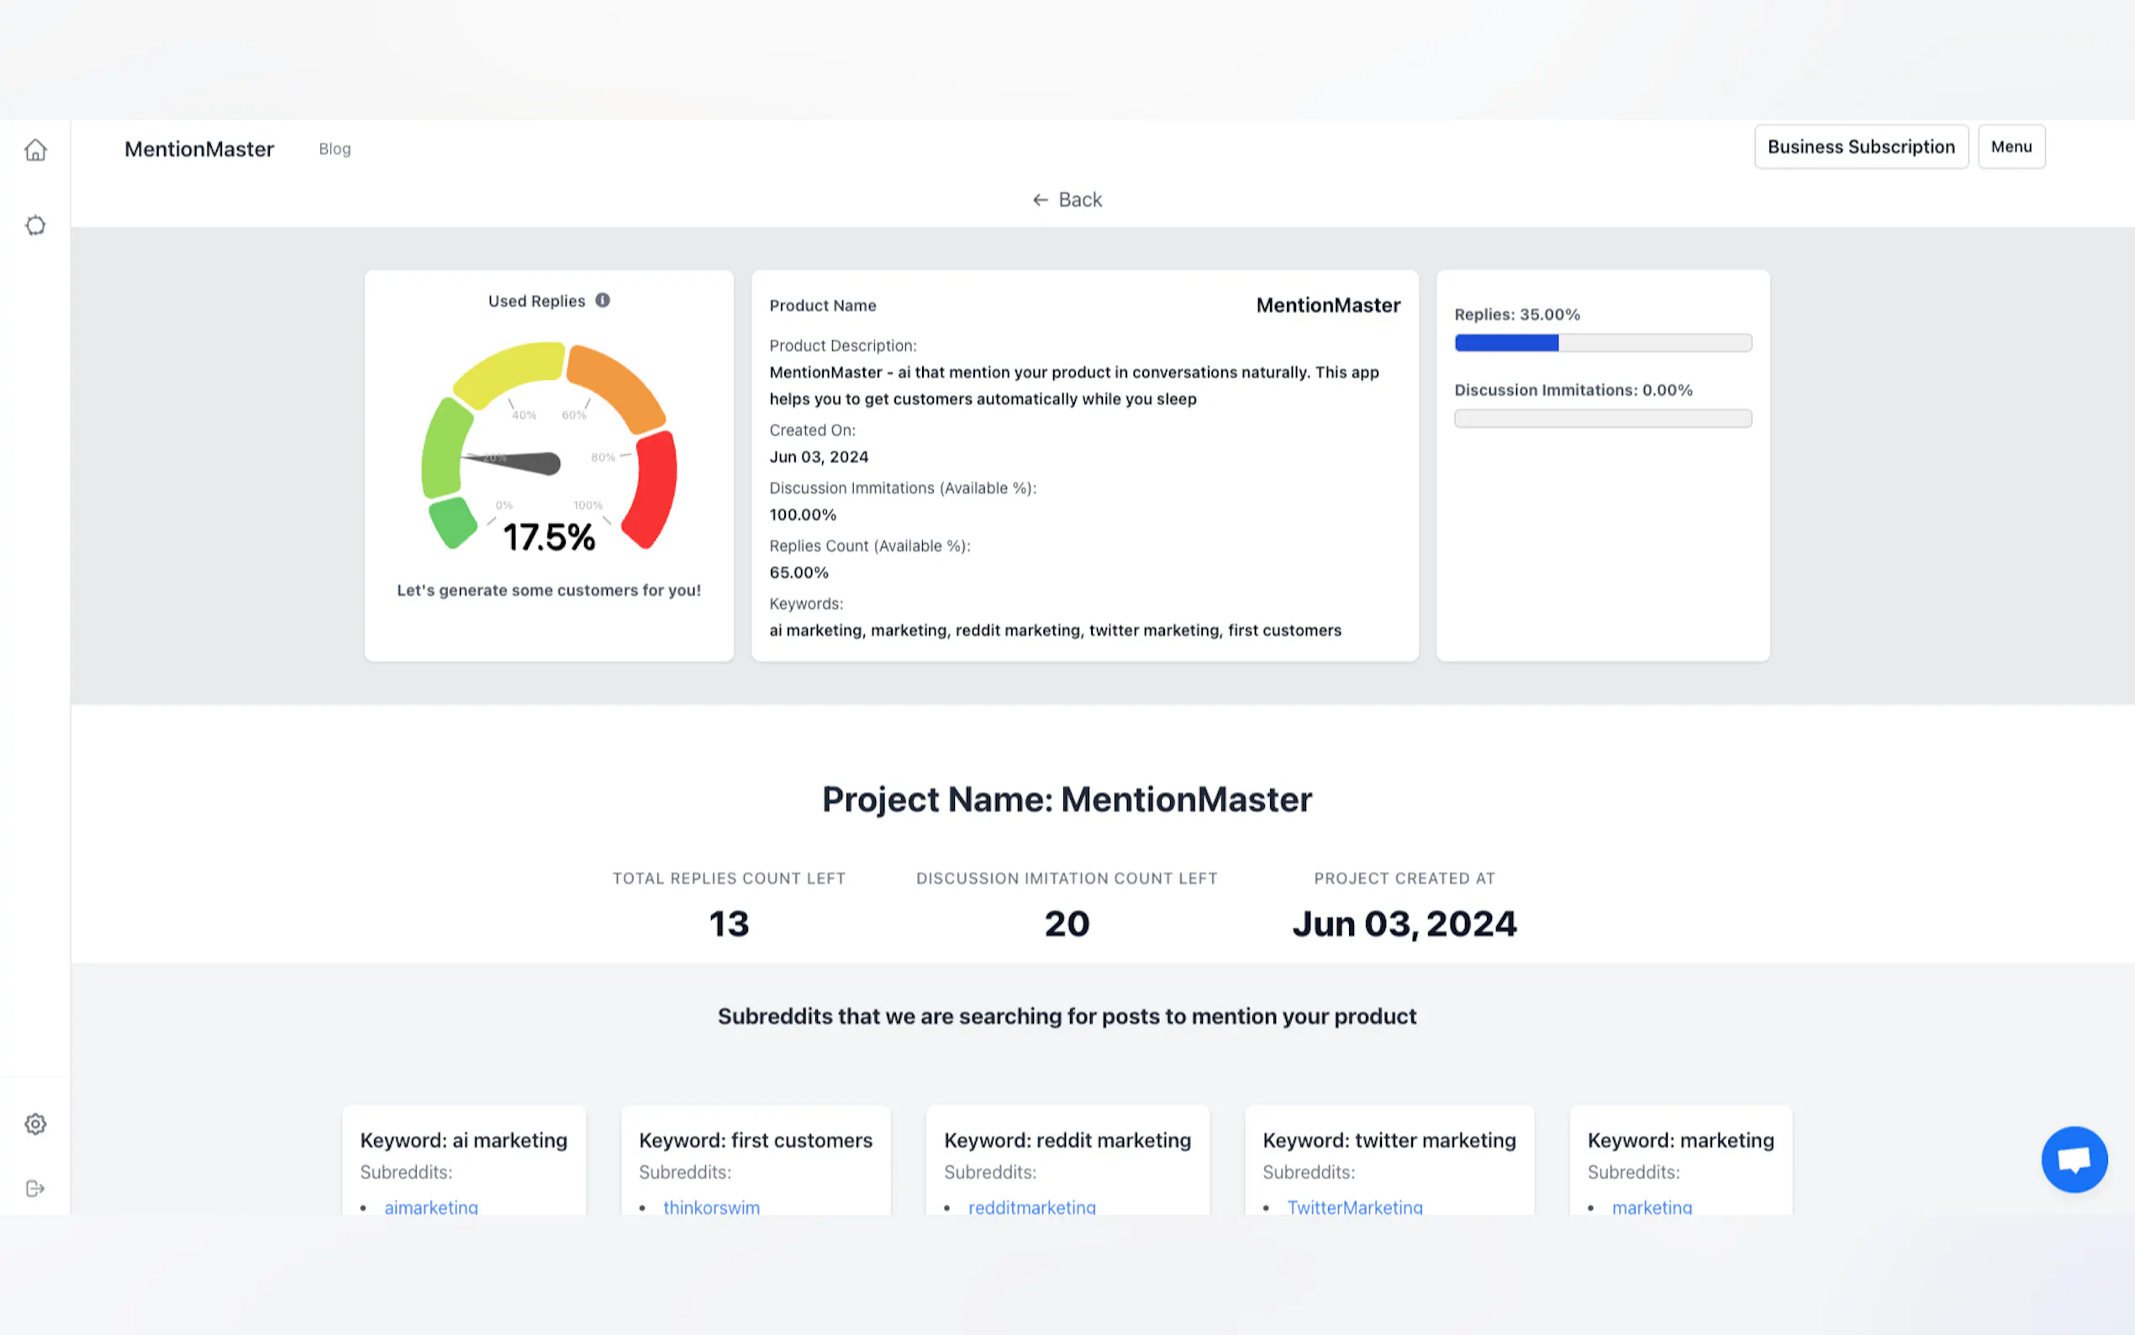Screen dimensions: 2135x1335
Task: Open the thinkorswim subreddit link
Action: pos(710,1206)
